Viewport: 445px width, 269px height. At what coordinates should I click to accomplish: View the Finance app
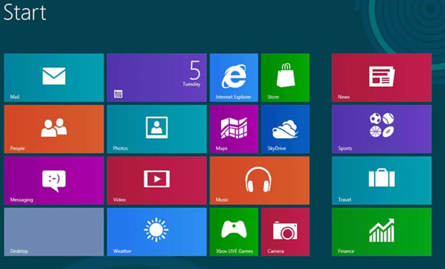tap(382, 232)
